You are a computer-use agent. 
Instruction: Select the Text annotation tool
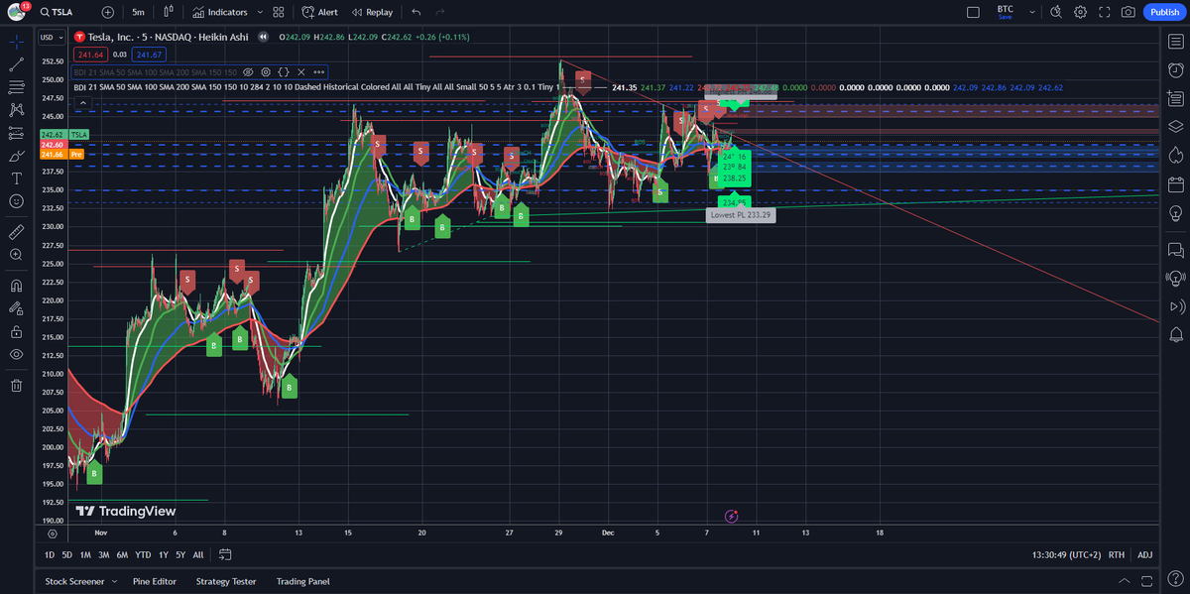[x=16, y=178]
